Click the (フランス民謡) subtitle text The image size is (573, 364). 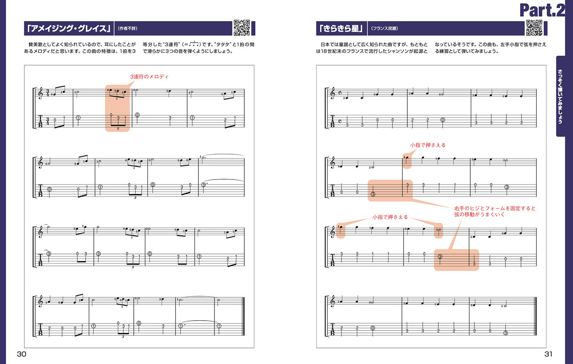pos(385,29)
